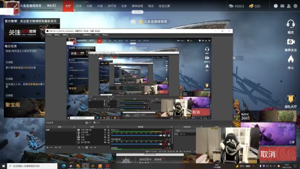Add a source with the sources plus icon

point(79,147)
